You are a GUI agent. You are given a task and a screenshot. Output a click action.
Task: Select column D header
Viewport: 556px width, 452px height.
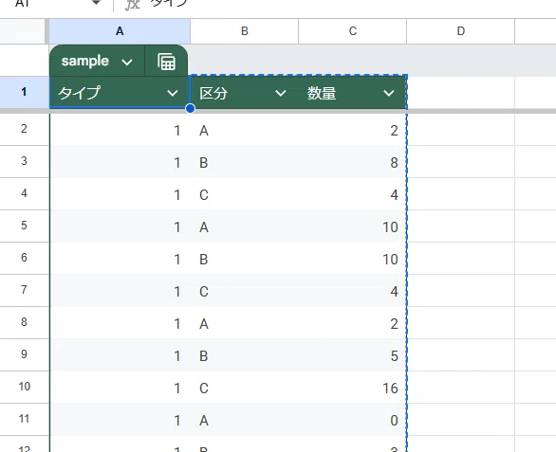click(x=460, y=31)
